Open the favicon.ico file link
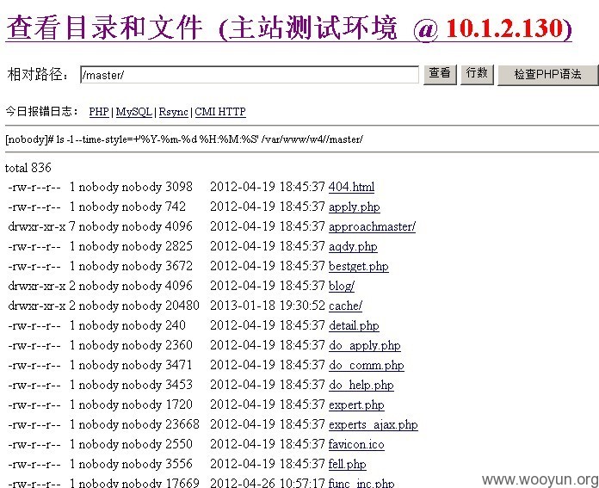This screenshot has height=488, width=599. click(x=356, y=444)
